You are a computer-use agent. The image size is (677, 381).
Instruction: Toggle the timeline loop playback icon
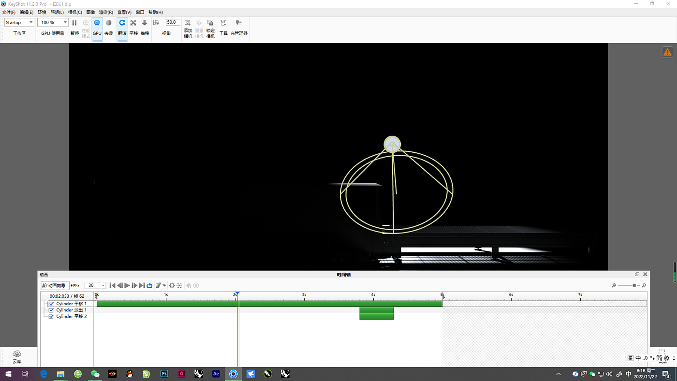[x=149, y=286]
